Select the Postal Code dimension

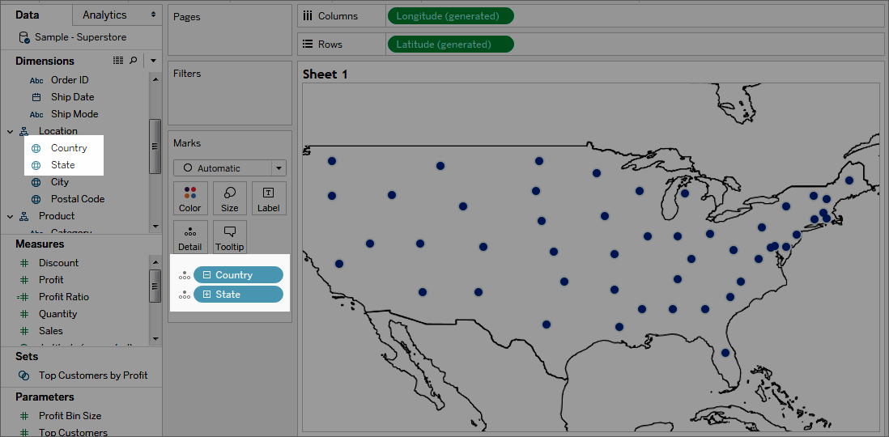(78, 199)
